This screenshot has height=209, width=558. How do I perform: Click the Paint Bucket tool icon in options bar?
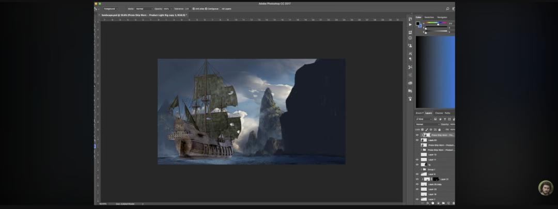[x=96, y=9]
